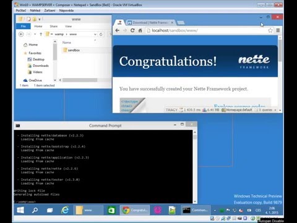Select Home in Explorer navigation pane
This screenshot has height=223, width=297.
(x=30, y=45)
